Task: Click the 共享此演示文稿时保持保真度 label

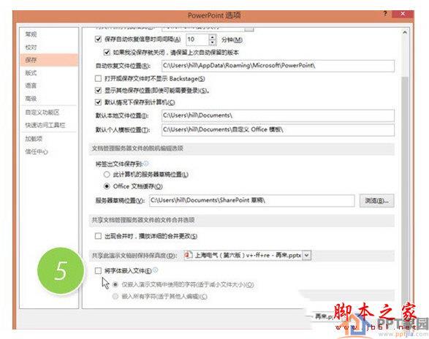Action: [134, 256]
